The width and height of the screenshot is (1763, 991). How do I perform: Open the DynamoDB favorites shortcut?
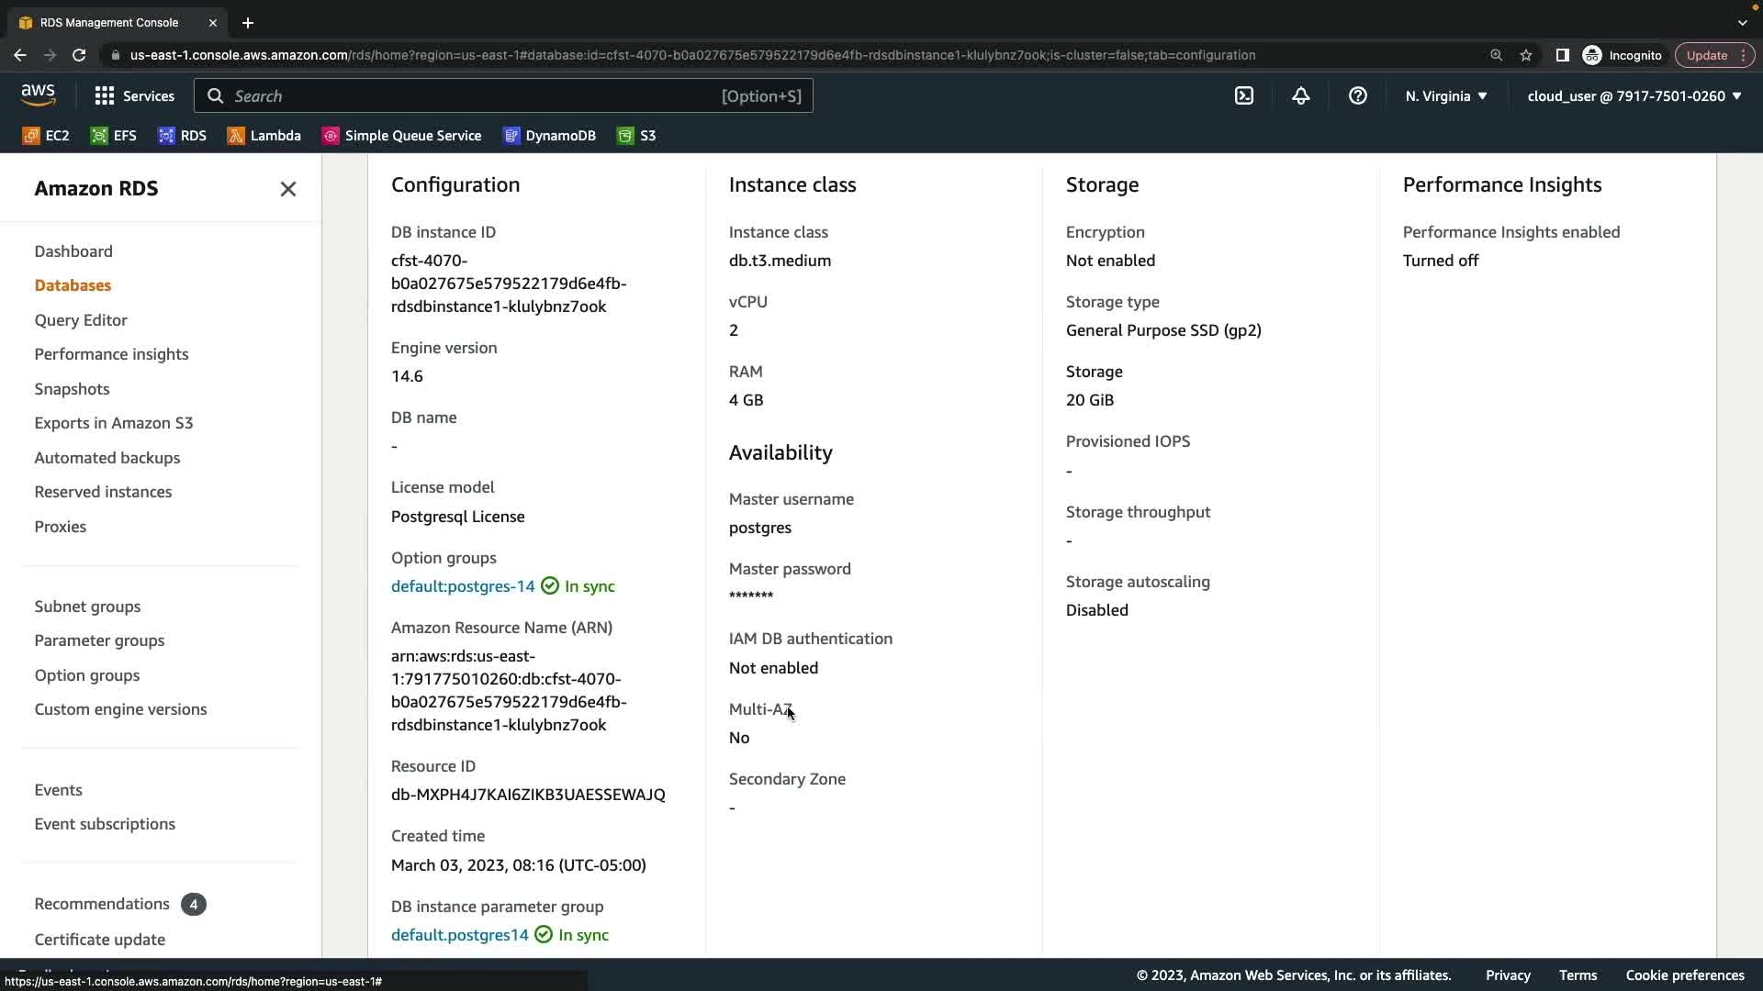549,136
